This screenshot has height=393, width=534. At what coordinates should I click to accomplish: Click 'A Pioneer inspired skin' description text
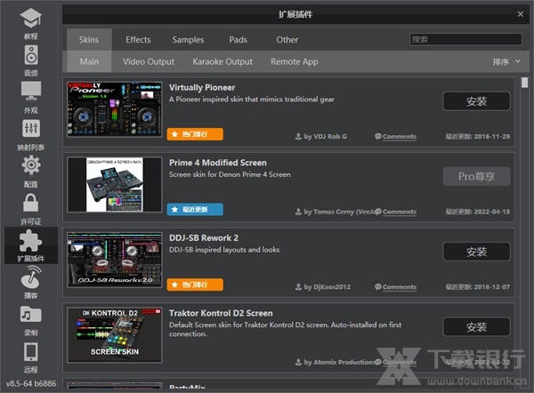[x=252, y=100]
